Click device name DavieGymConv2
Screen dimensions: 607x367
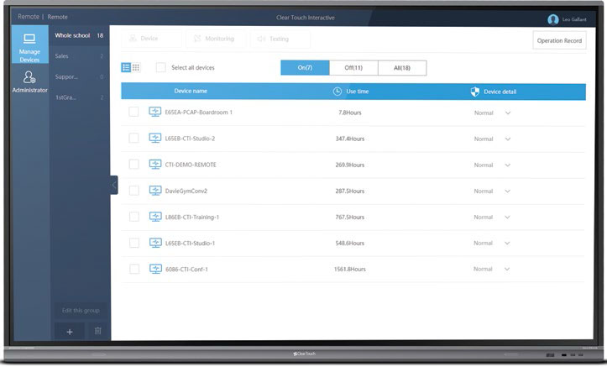tap(186, 191)
